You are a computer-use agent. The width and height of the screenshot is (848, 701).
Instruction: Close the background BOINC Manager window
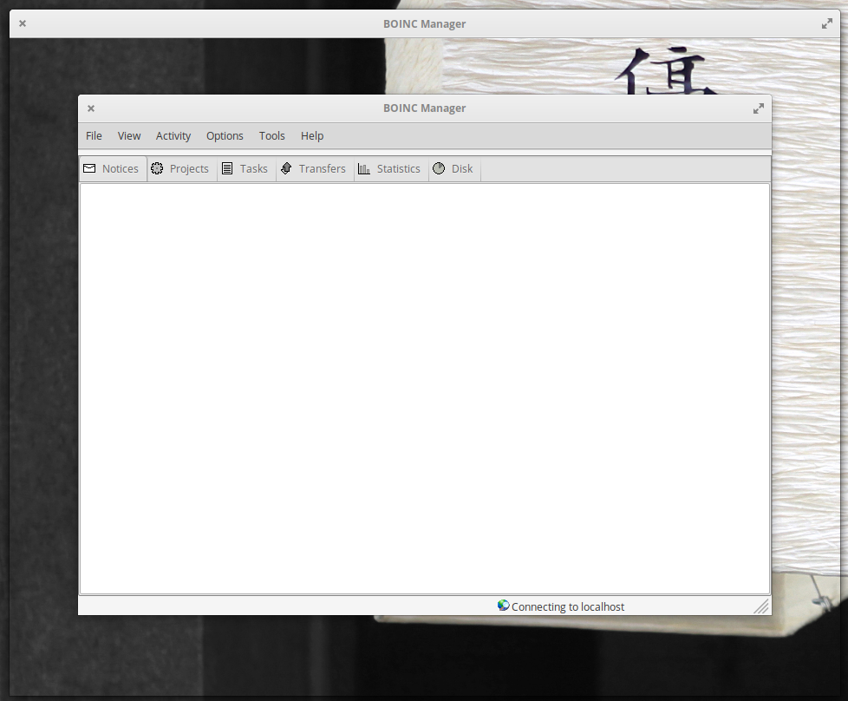click(x=23, y=23)
